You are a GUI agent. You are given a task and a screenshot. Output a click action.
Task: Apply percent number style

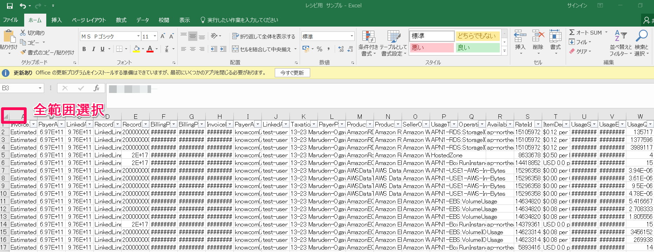[319, 49]
